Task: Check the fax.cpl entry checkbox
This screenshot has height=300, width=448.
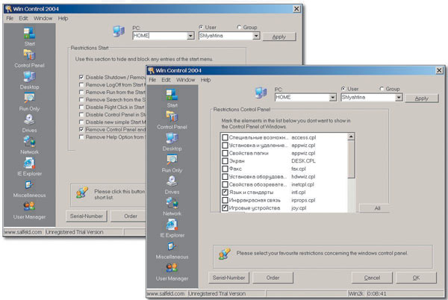Action: click(225, 169)
